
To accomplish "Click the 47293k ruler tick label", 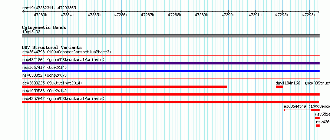I will click(x=309, y=15).
